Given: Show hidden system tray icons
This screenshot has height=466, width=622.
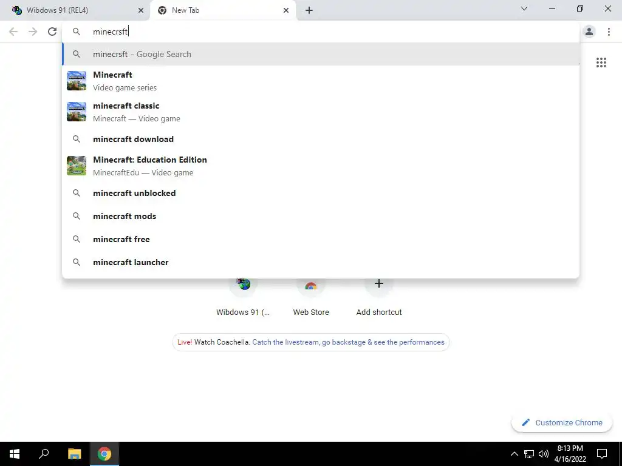Looking at the screenshot, I should [x=514, y=454].
